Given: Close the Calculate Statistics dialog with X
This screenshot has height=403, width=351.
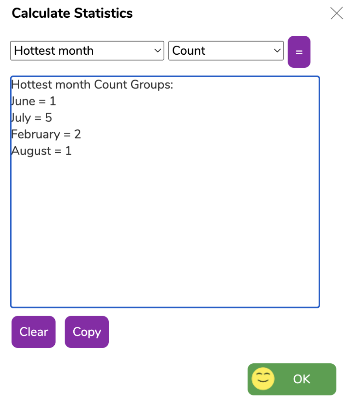Looking at the screenshot, I should click(336, 13).
